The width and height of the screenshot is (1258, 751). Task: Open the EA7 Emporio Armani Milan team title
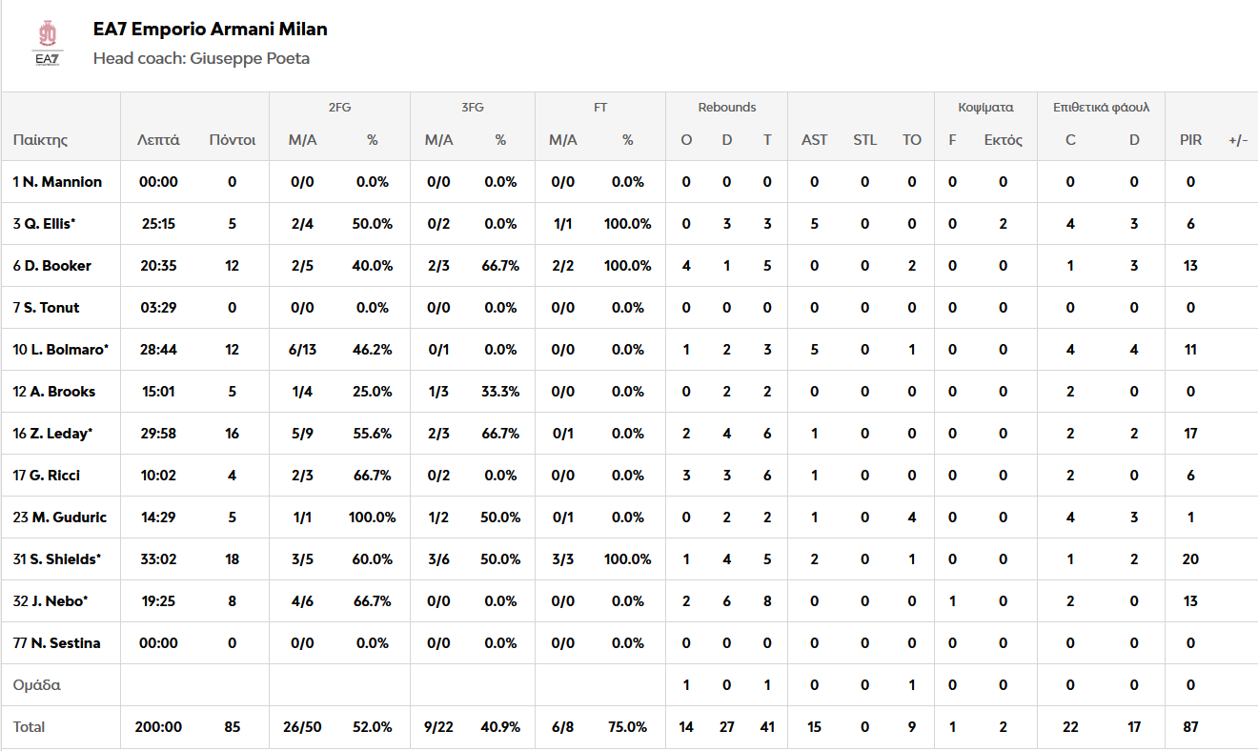pyautogui.click(x=210, y=30)
